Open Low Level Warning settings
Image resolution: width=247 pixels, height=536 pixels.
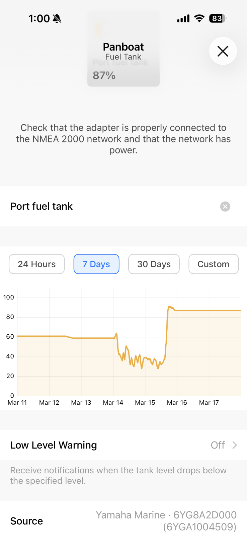pos(54,445)
